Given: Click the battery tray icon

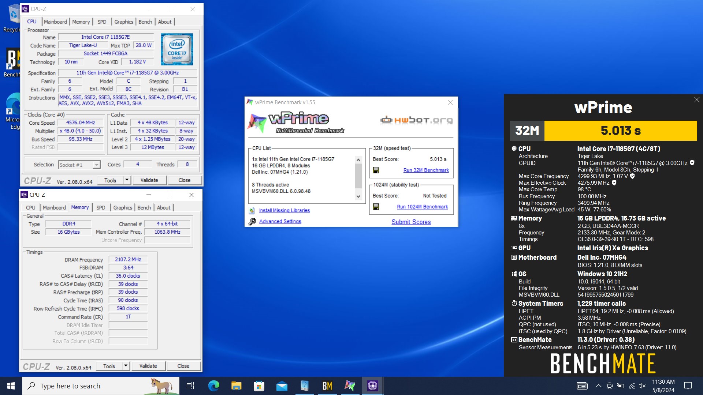Looking at the screenshot, I should pos(620,386).
